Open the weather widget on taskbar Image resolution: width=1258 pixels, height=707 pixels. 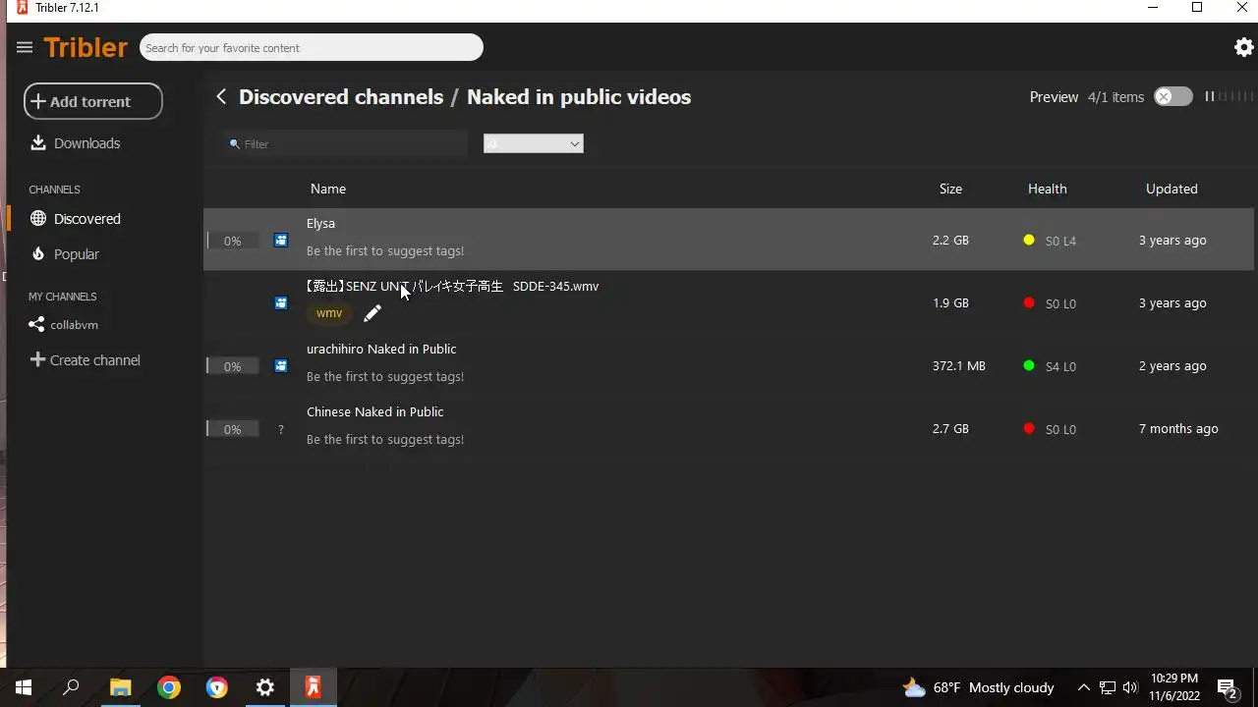pos(978,687)
